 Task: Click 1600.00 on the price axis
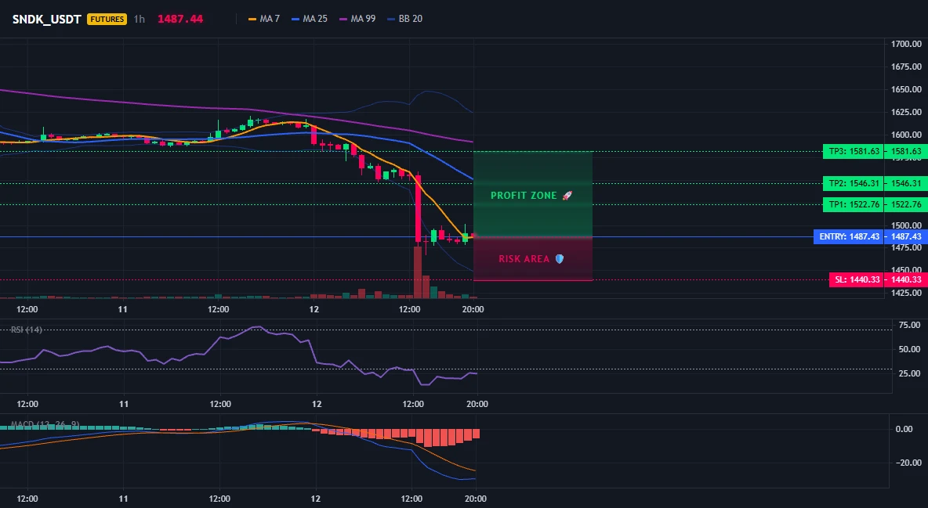(906, 135)
